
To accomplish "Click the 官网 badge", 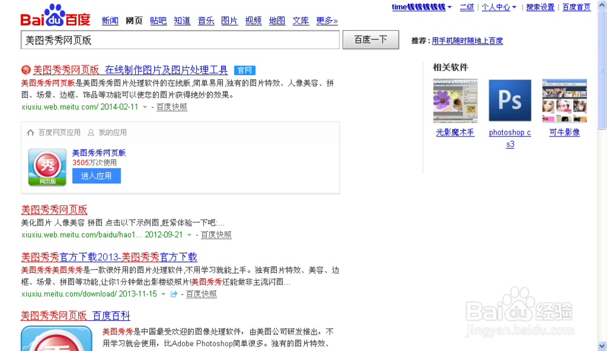I will (245, 70).
